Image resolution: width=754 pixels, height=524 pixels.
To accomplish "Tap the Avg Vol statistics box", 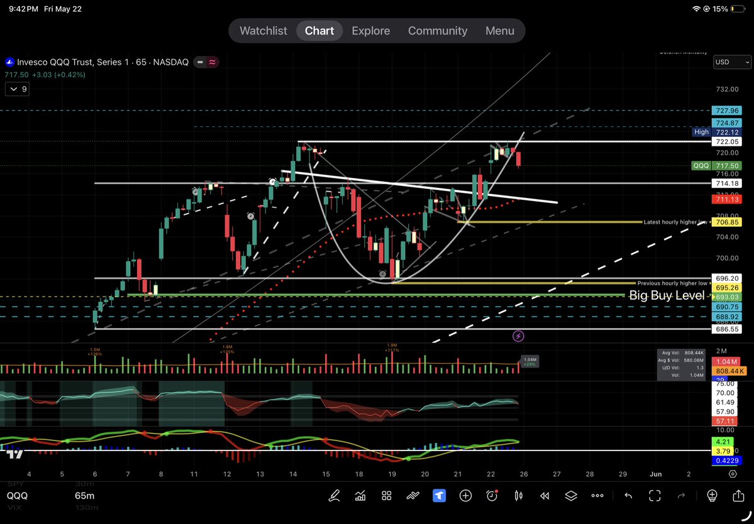I will 681,364.
